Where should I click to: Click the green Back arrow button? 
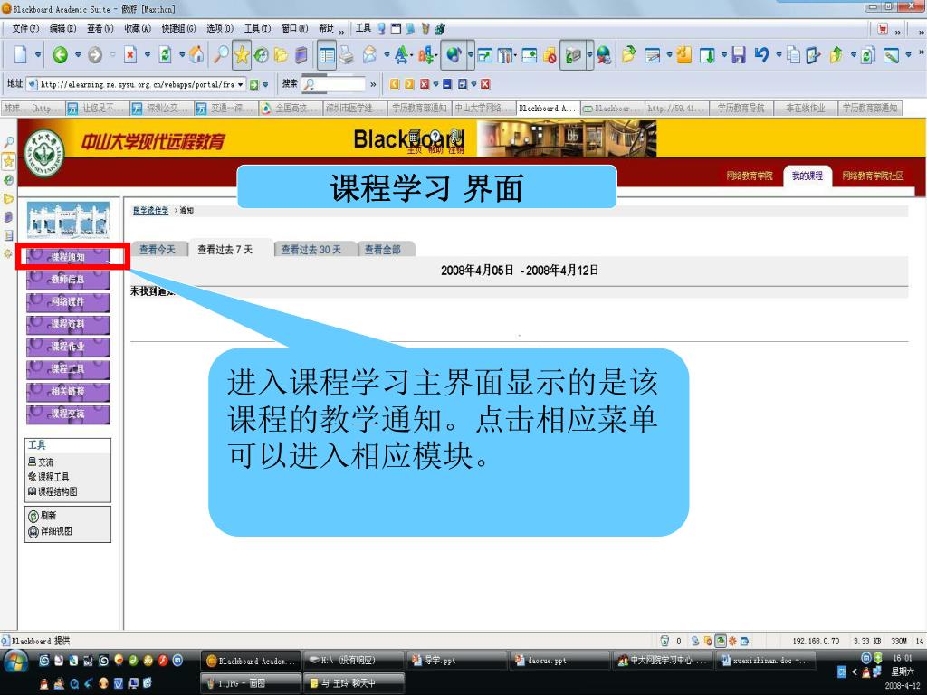pyautogui.click(x=60, y=55)
